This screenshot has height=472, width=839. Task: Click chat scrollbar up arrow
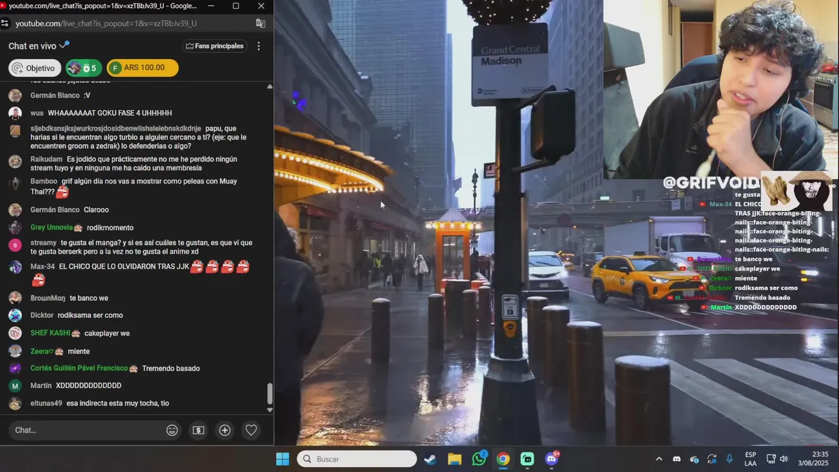pos(269,87)
